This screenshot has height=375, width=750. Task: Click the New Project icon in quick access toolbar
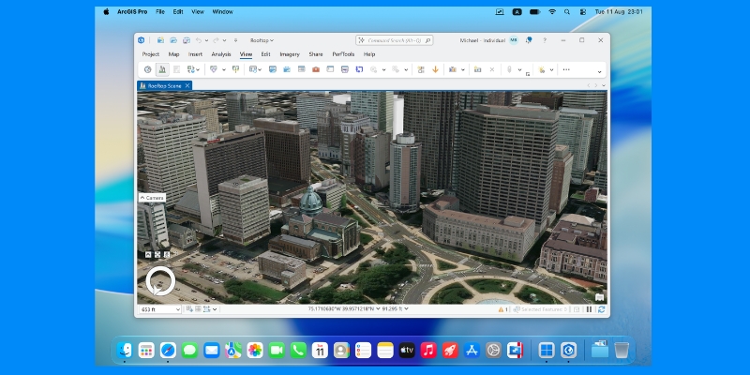pos(160,40)
